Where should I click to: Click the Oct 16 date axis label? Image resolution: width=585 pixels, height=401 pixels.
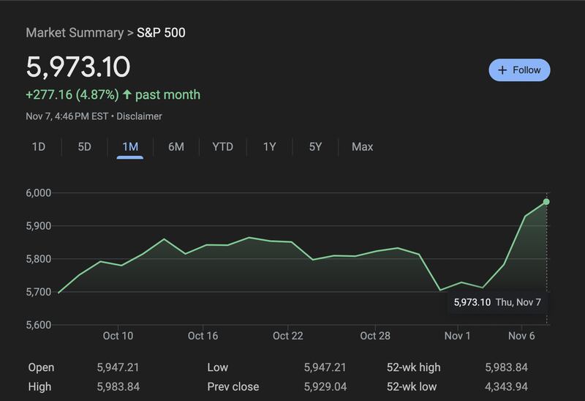pos(203,336)
